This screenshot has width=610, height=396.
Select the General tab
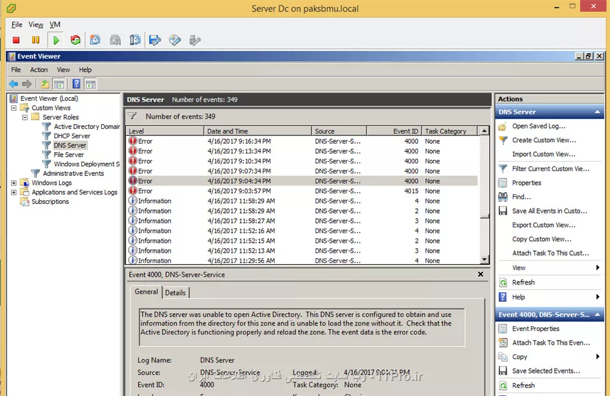click(x=147, y=292)
